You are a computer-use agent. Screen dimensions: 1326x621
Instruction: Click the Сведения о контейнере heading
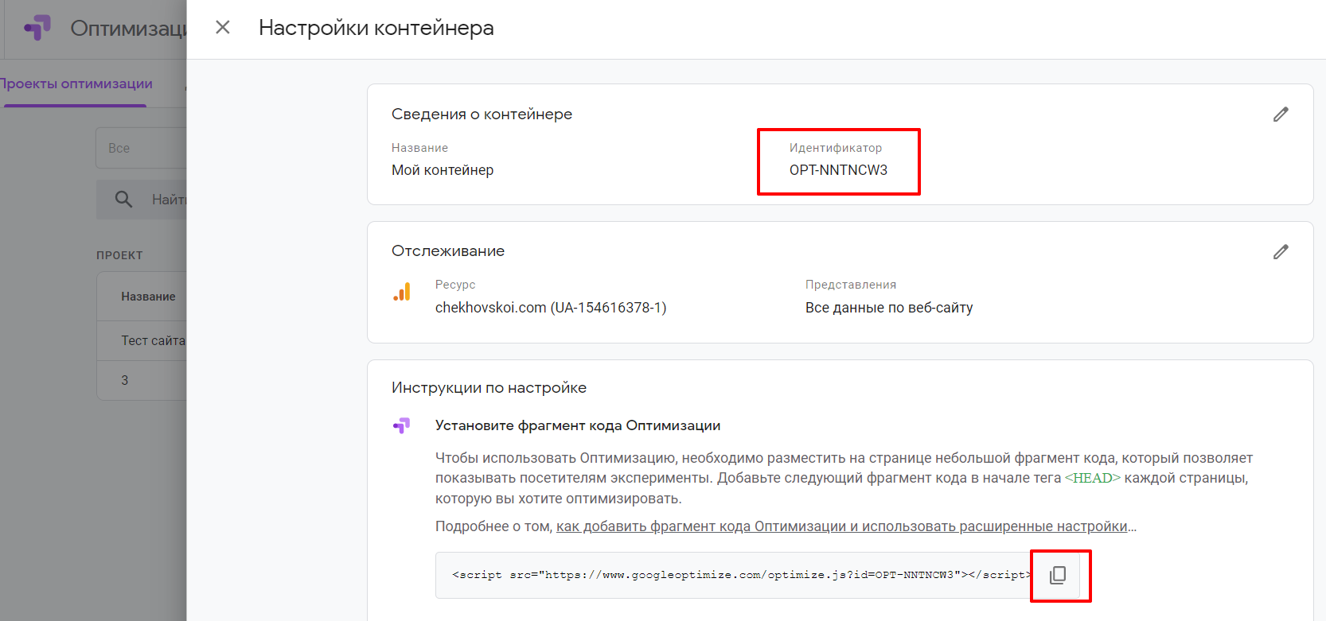(482, 114)
